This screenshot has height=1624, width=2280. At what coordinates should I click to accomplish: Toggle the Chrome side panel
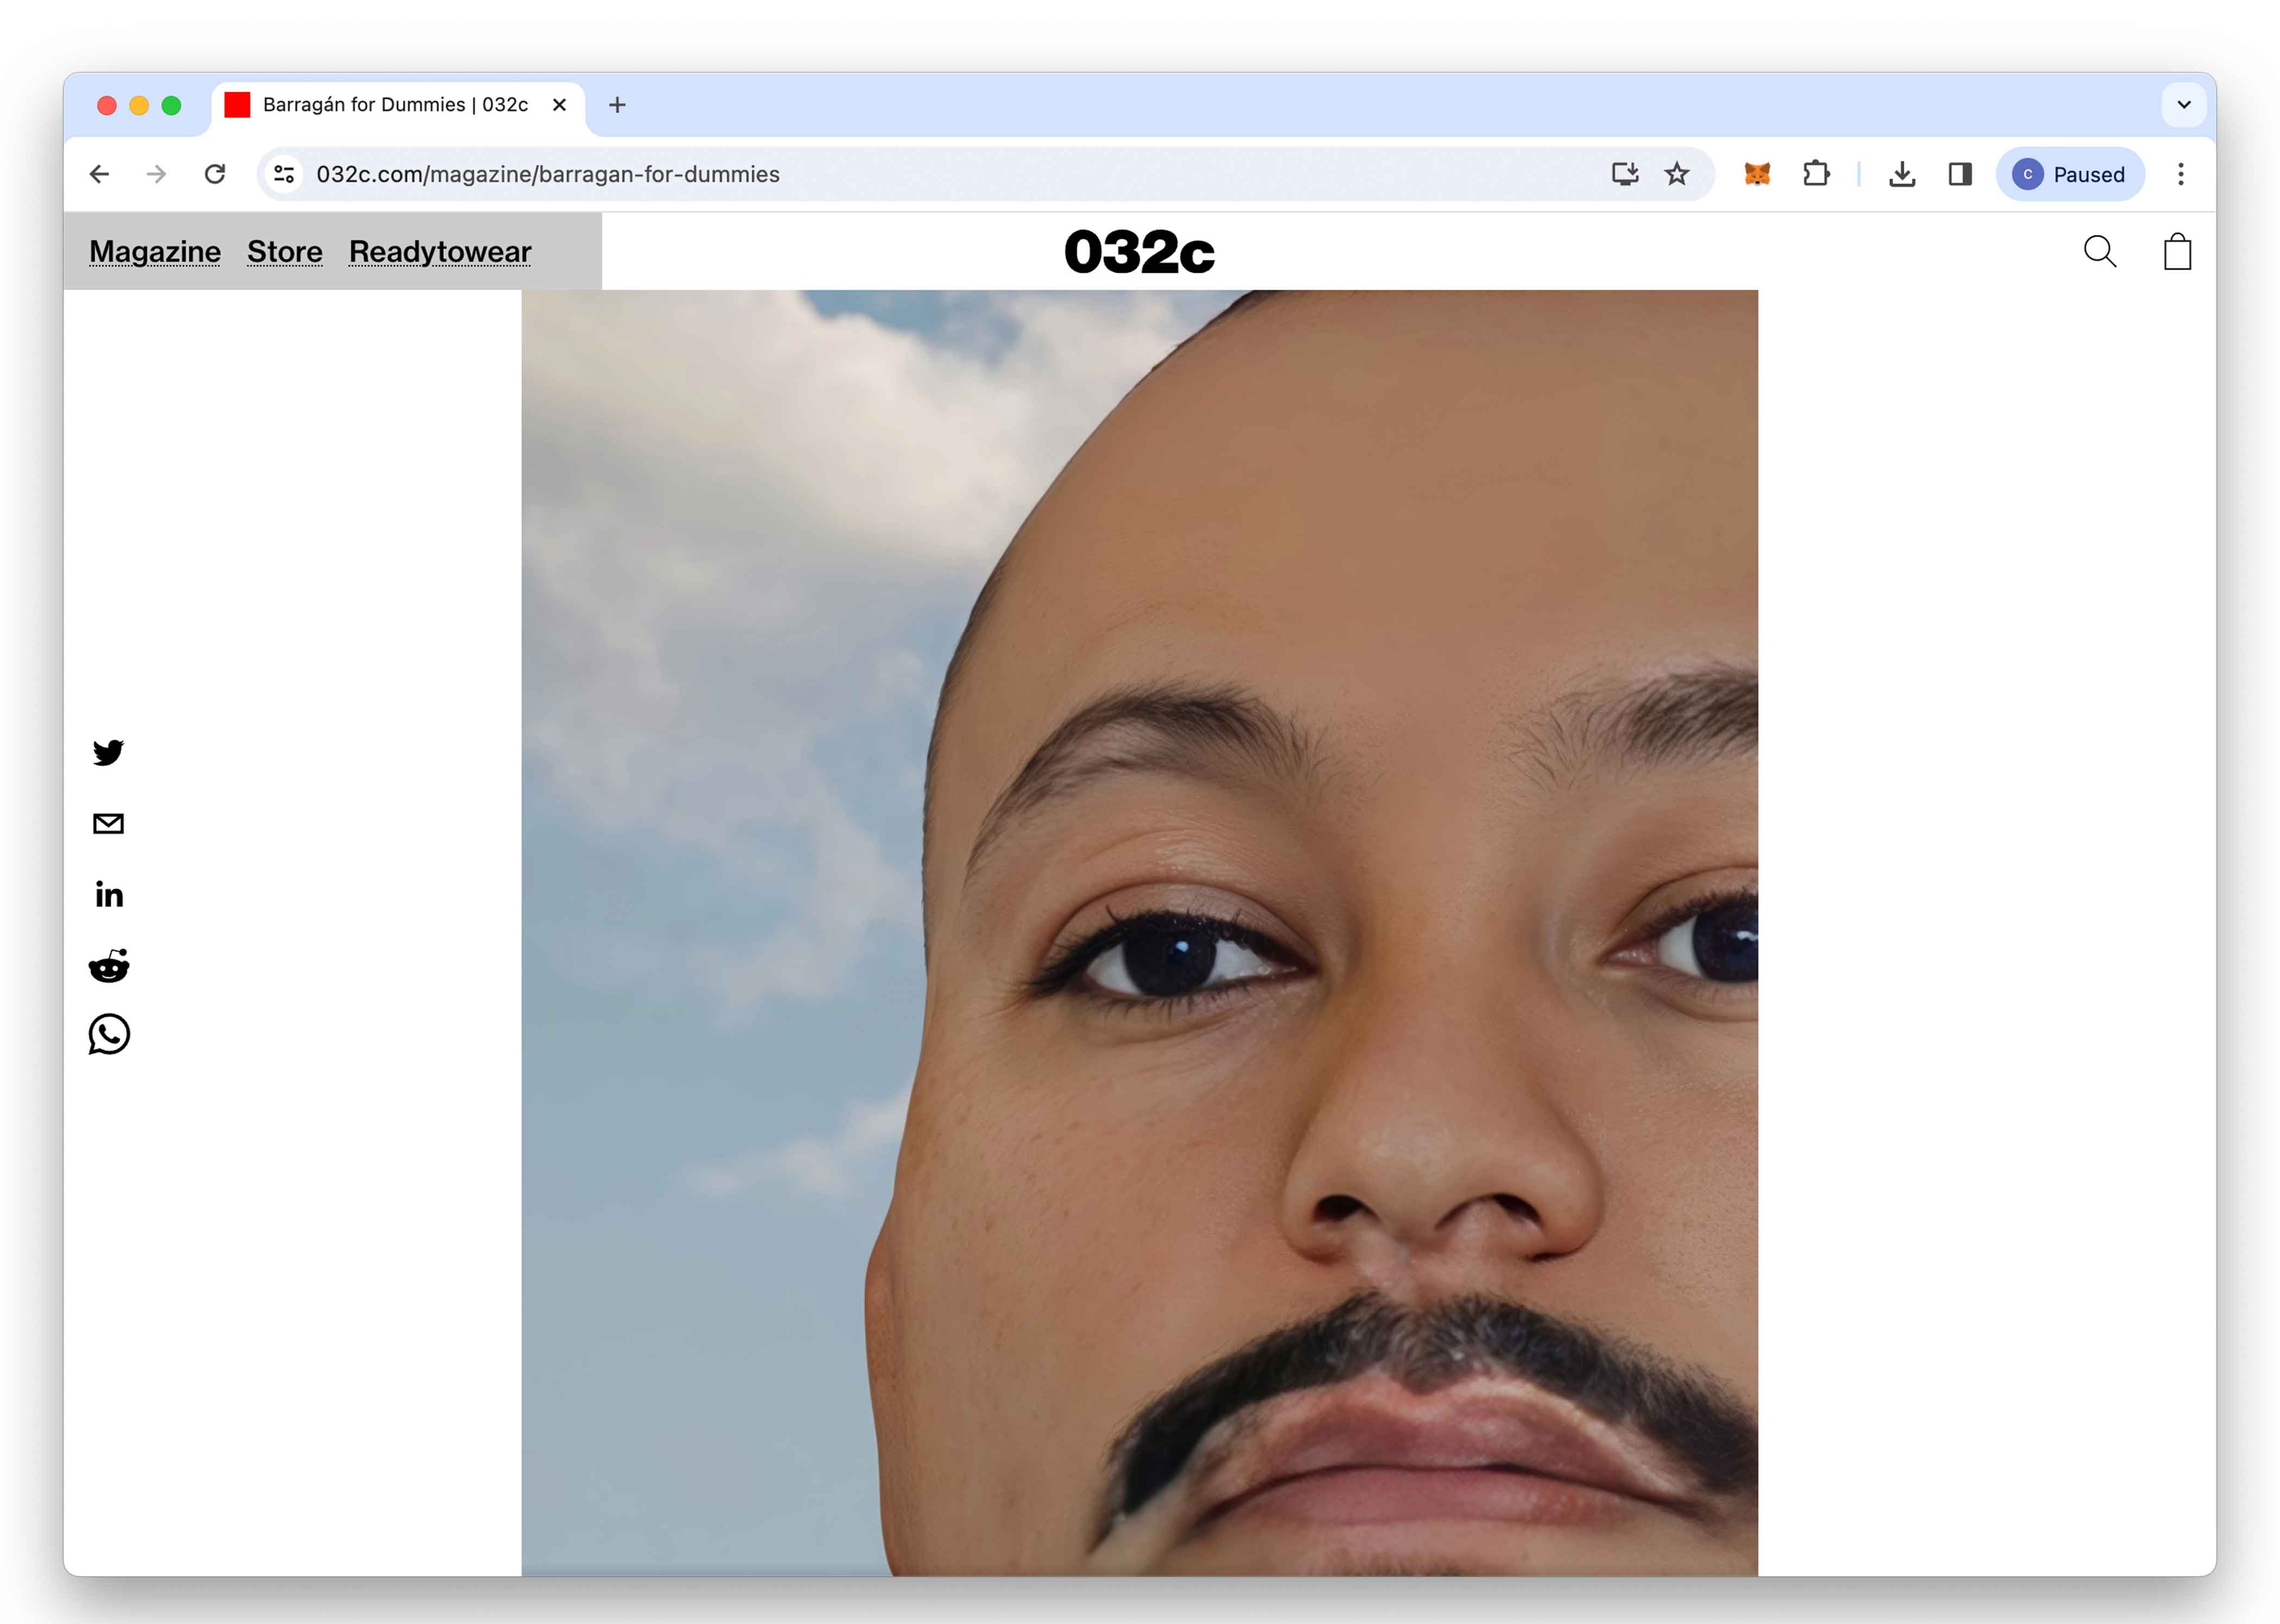tap(1959, 174)
